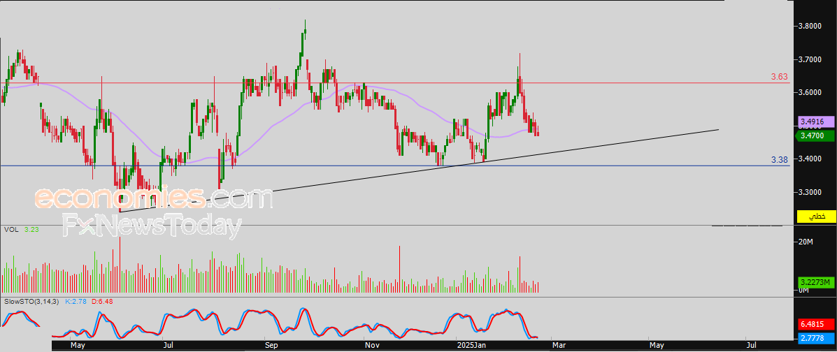Image resolution: width=837 pixels, height=352 pixels.
Task: Click the red 3.63 resistance level label
Action: pos(780,78)
